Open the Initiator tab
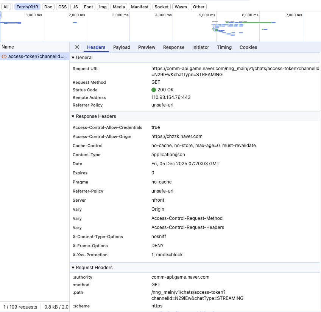321x312 pixels. click(200, 47)
